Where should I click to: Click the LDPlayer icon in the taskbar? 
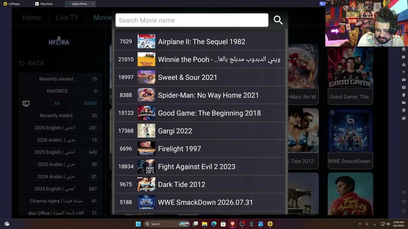(x=270, y=224)
